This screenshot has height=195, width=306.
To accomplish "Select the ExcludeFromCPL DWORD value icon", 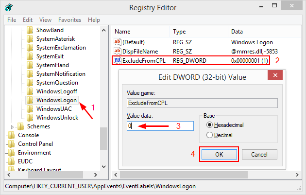I will [117, 61].
